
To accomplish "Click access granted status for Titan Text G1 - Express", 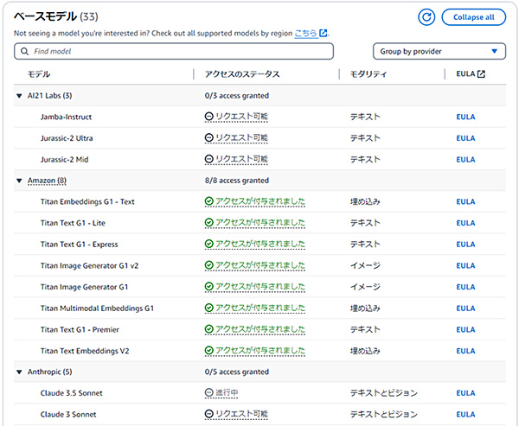I will pos(255,245).
